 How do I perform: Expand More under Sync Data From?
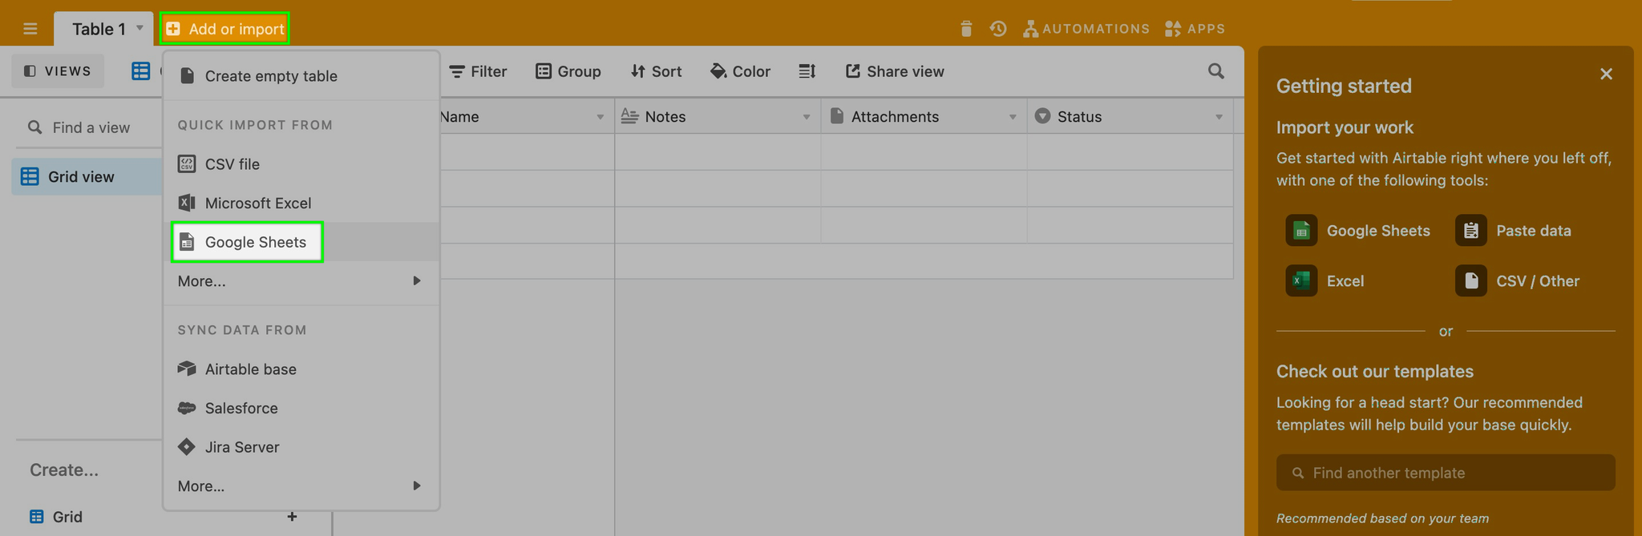[301, 486]
